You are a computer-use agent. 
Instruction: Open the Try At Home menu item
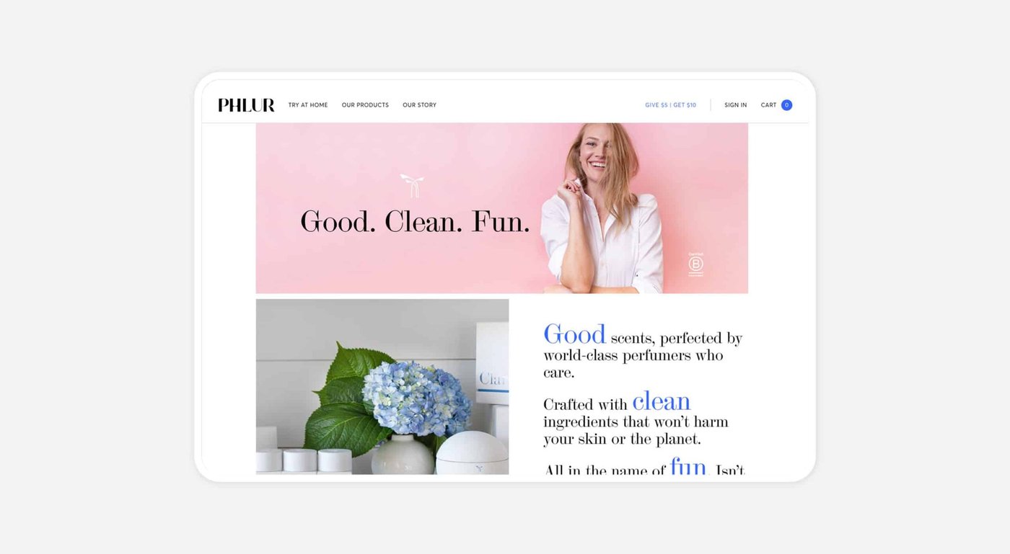(308, 105)
